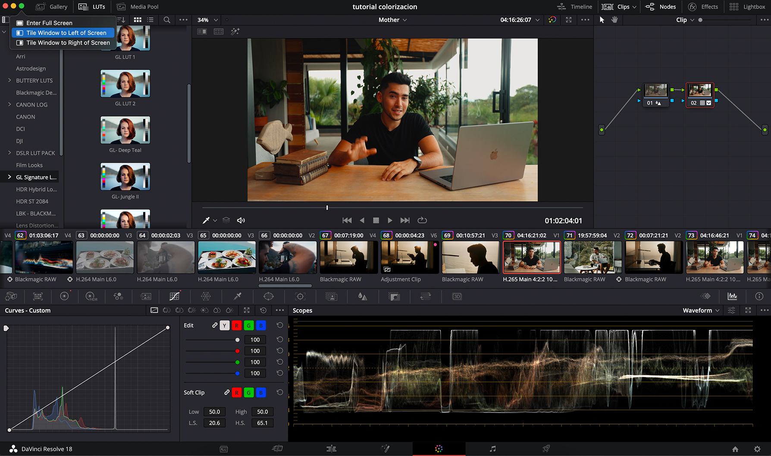
Task: Select clip 70 thumbnail in the timeline
Action: click(532, 257)
